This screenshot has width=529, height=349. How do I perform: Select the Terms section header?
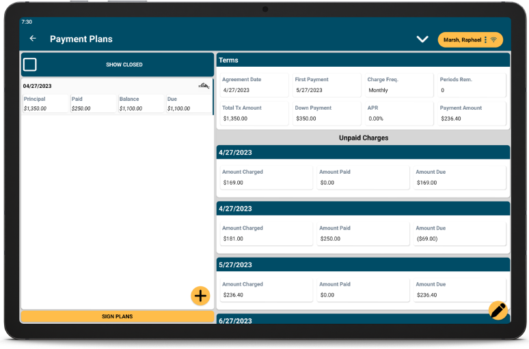pyautogui.click(x=363, y=60)
